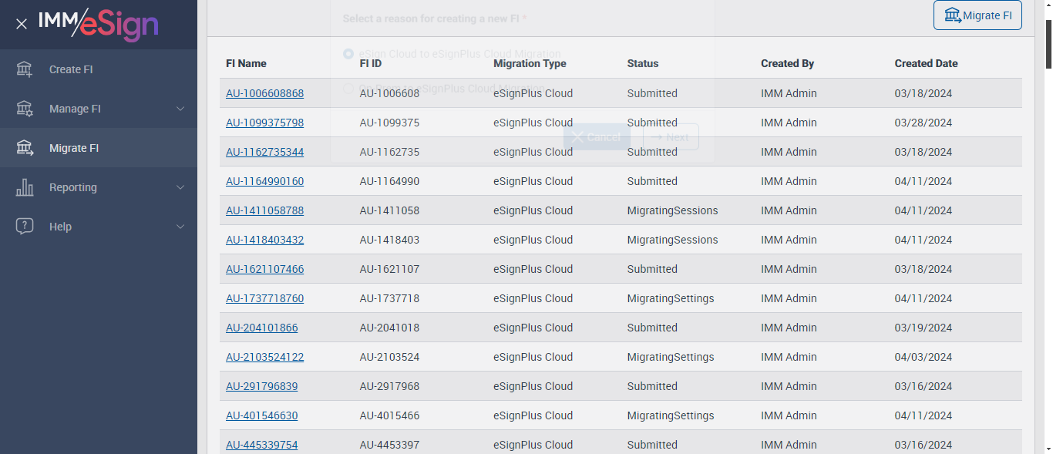Expand the Help chevron

180,227
